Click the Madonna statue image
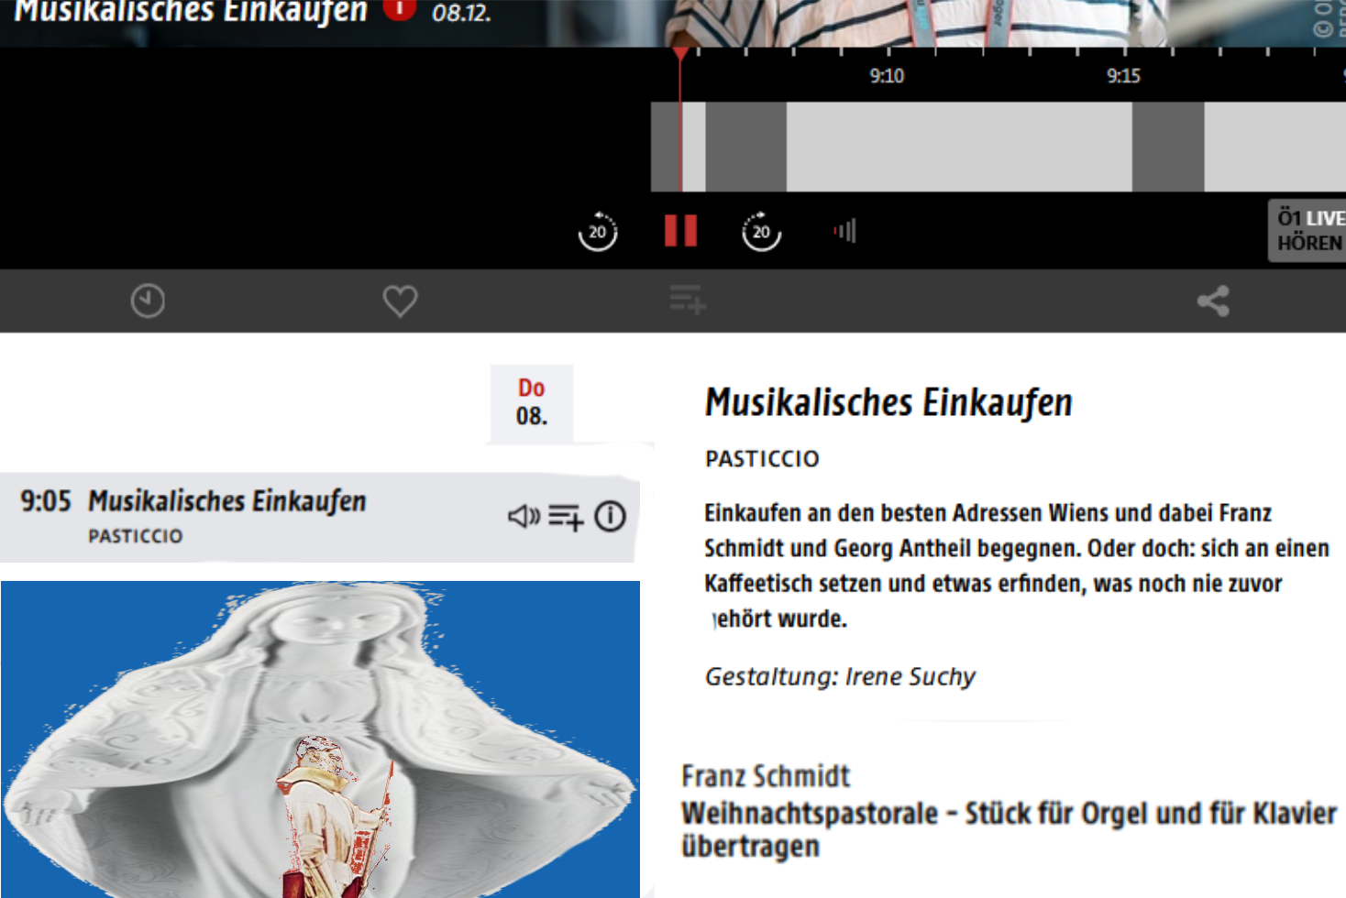The width and height of the screenshot is (1346, 898). (320, 739)
